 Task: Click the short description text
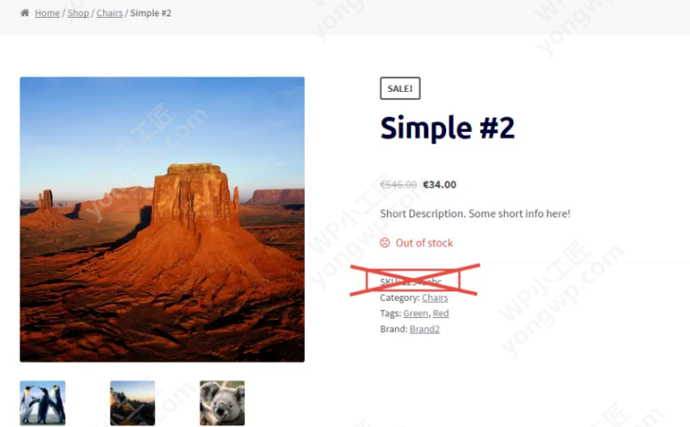tap(475, 213)
